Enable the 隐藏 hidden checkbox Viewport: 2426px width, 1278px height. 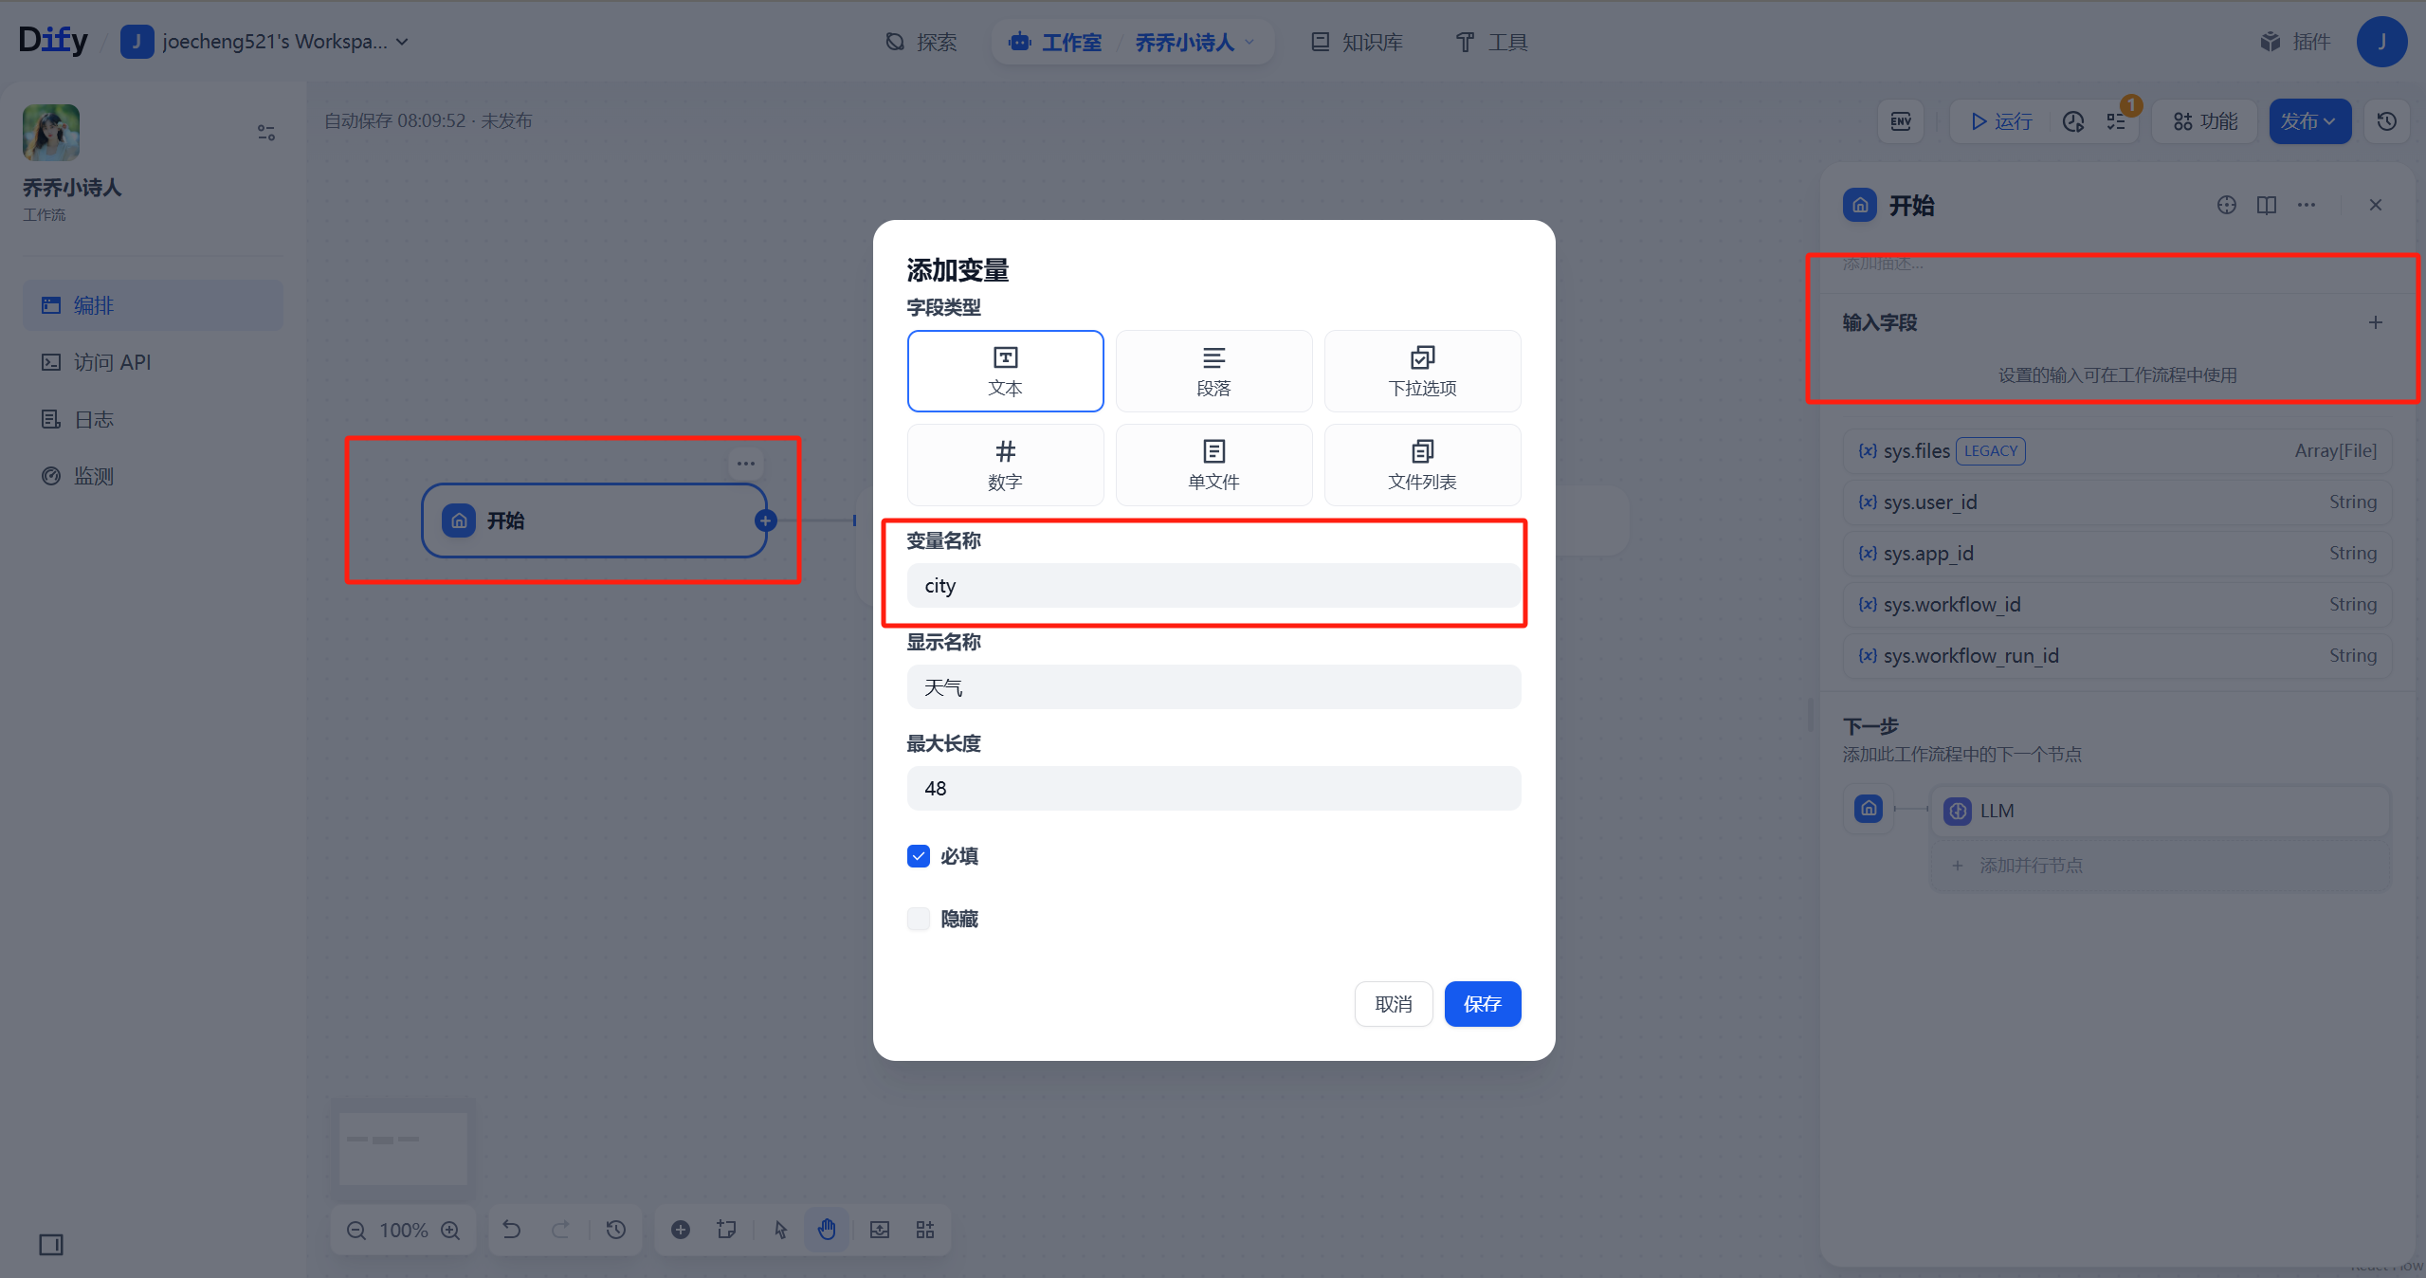(918, 919)
